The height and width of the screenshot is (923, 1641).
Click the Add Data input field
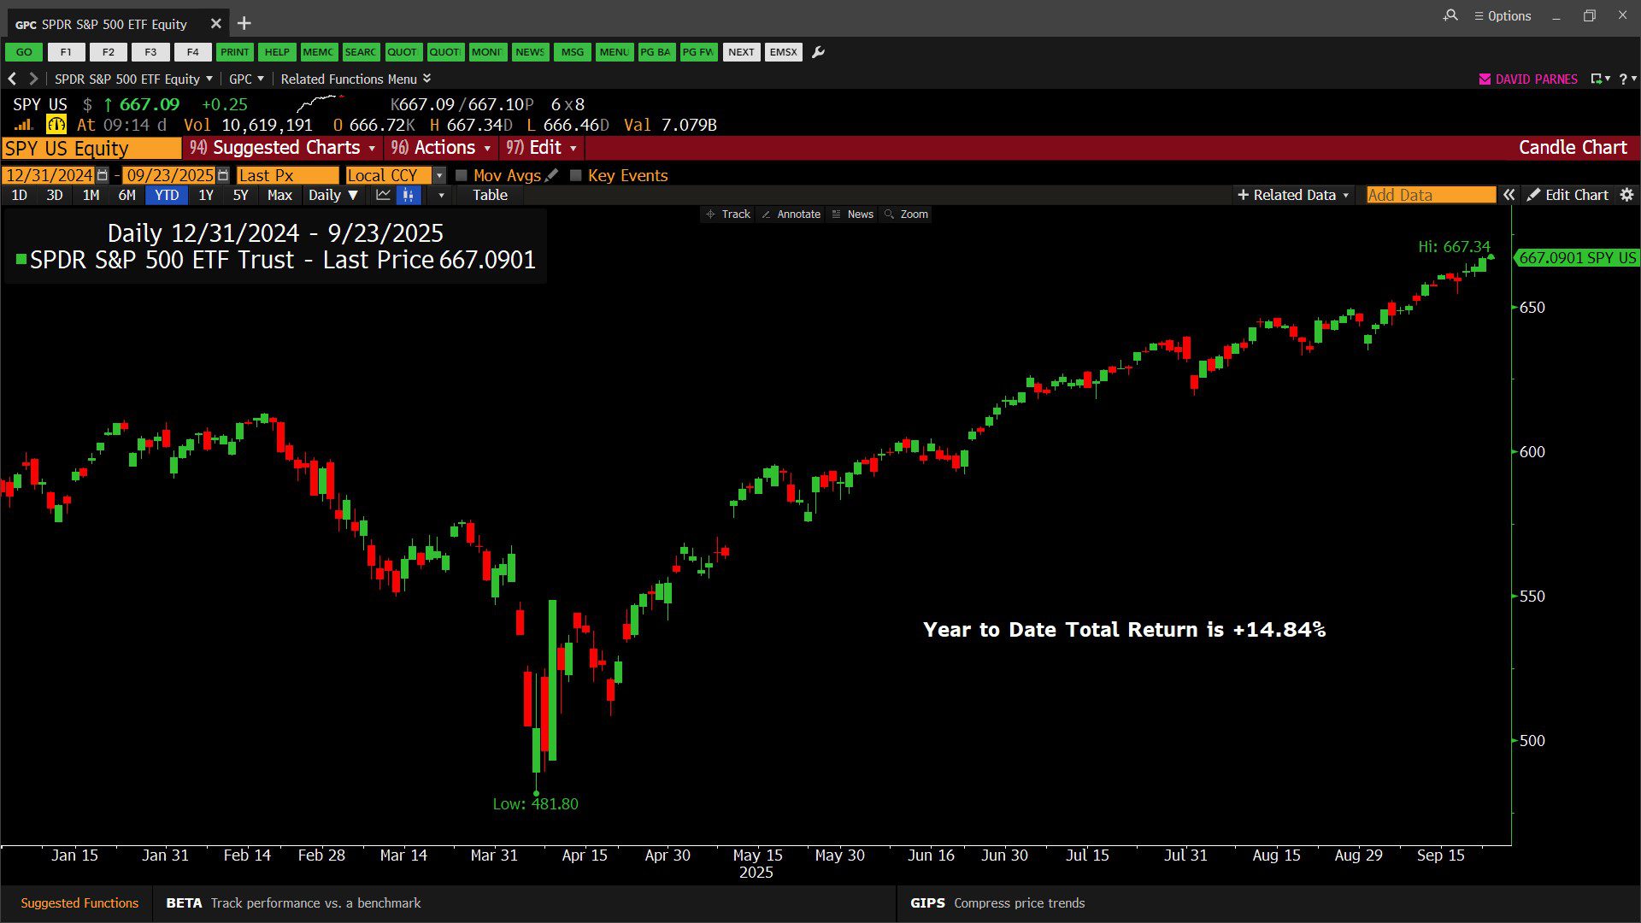coord(1430,195)
